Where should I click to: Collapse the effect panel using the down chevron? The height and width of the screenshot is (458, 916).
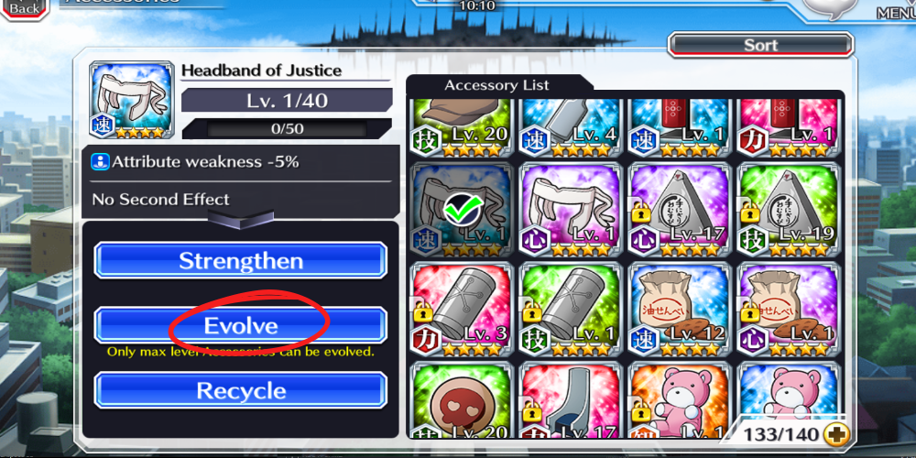[240, 219]
